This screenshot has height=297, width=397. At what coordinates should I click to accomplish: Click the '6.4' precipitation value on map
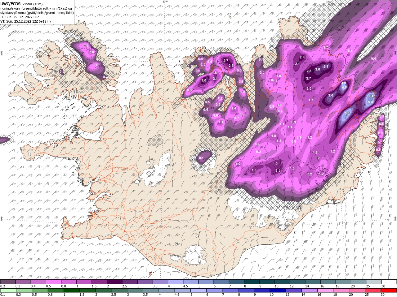(x=371, y=96)
